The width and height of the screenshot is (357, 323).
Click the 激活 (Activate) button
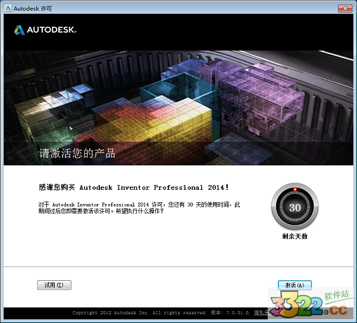(x=295, y=285)
